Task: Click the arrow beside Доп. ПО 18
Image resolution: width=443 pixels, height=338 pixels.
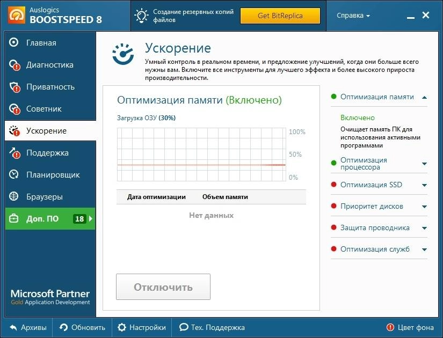Action: 91,218
